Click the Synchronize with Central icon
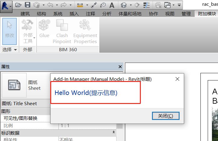This screenshot has width=218, height=141. click(x=37, y=5)
